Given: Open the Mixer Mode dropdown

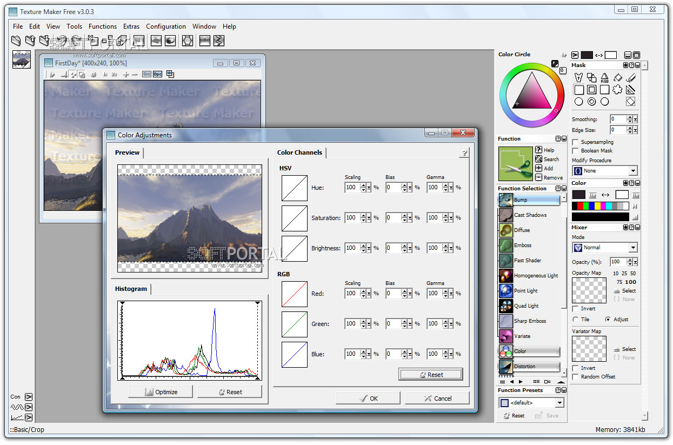Looking at the screenshot, I should pyautogui.click(x=633, y=248).
